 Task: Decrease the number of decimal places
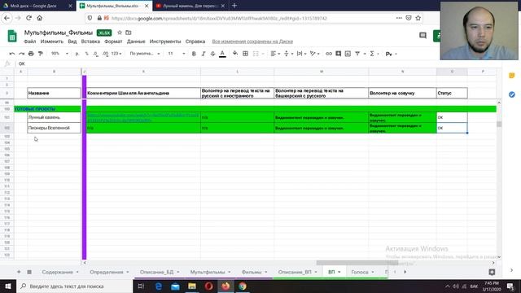click(x=96, y=54)
